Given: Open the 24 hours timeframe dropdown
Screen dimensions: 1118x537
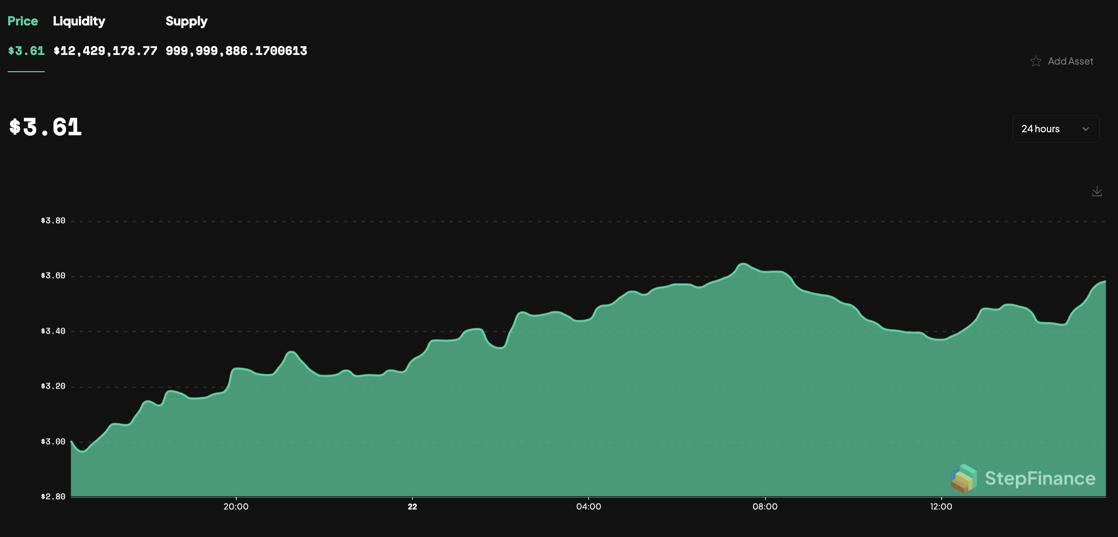Looking at the screenshot, I should tap(1055, 129).
